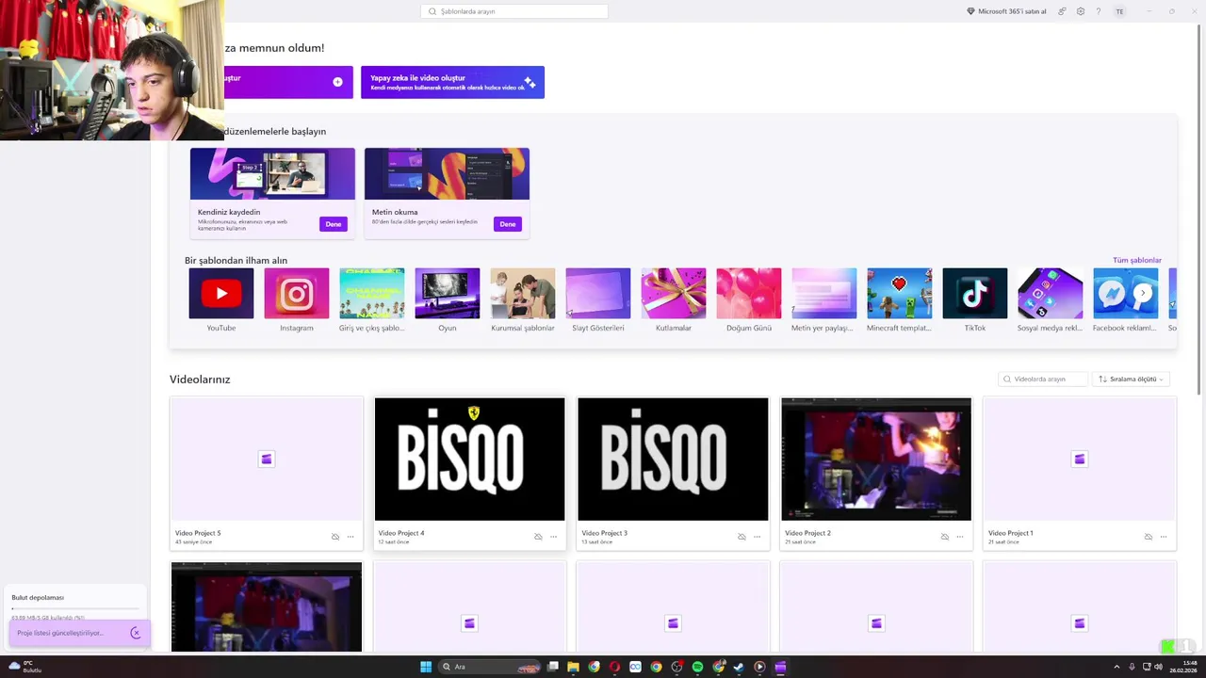Open the Sıralama ölçütü sort dropdown
Screen dimensions: 1206x678
tap(1131, 379)
